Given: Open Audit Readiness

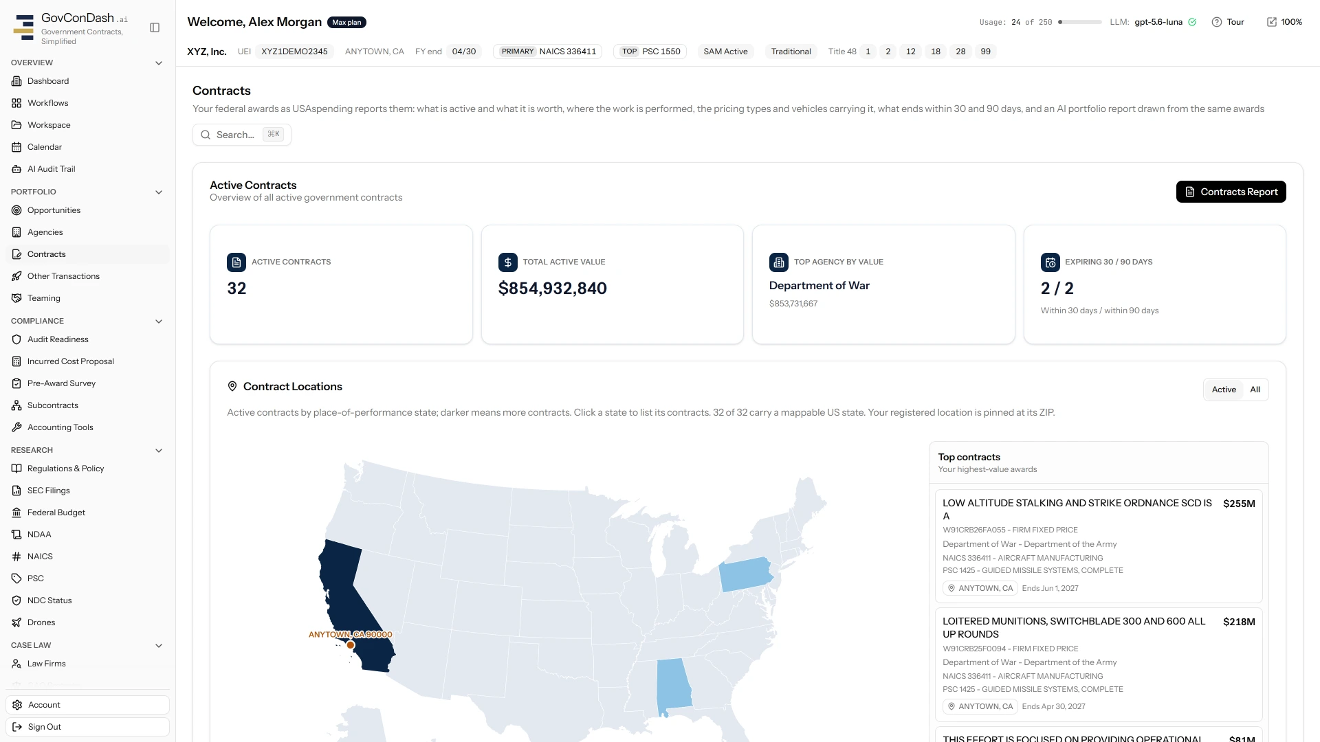Looking at the screenshot, I should coord(87,339).
